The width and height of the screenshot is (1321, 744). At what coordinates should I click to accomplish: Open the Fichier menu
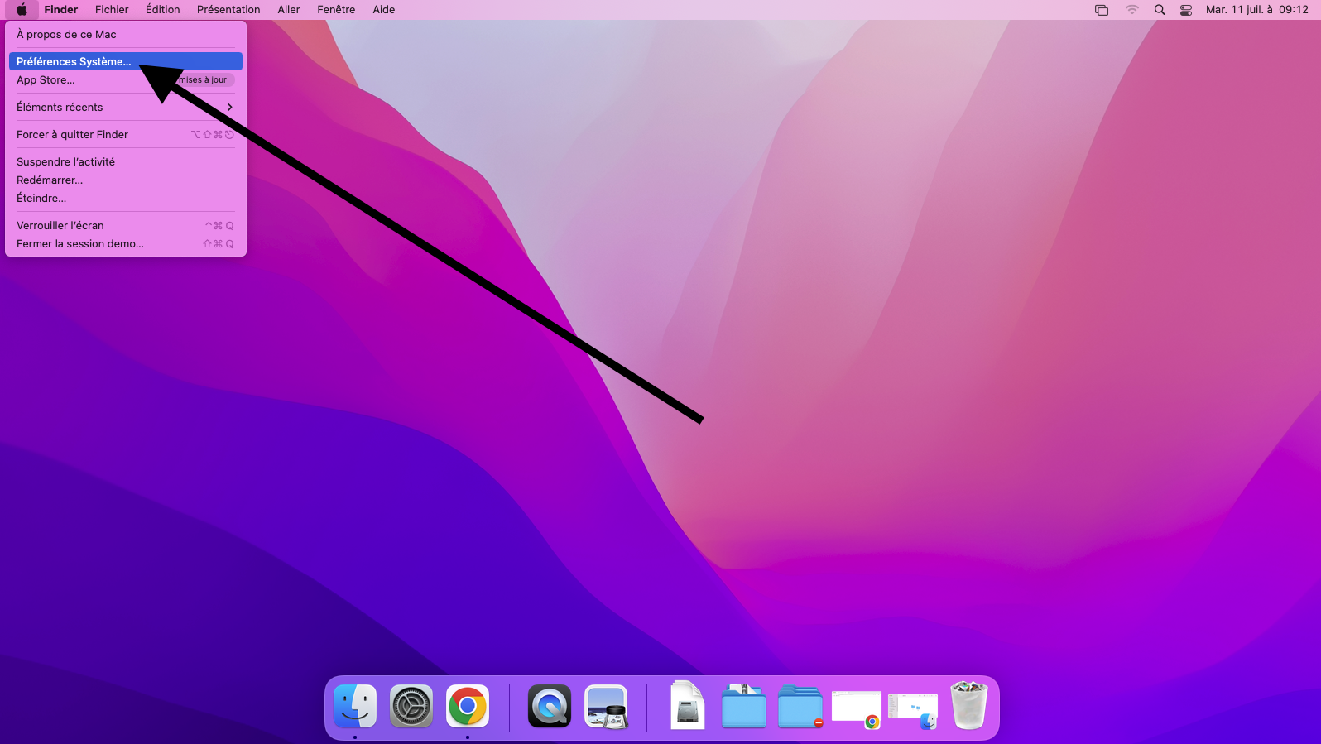point(112,10)
